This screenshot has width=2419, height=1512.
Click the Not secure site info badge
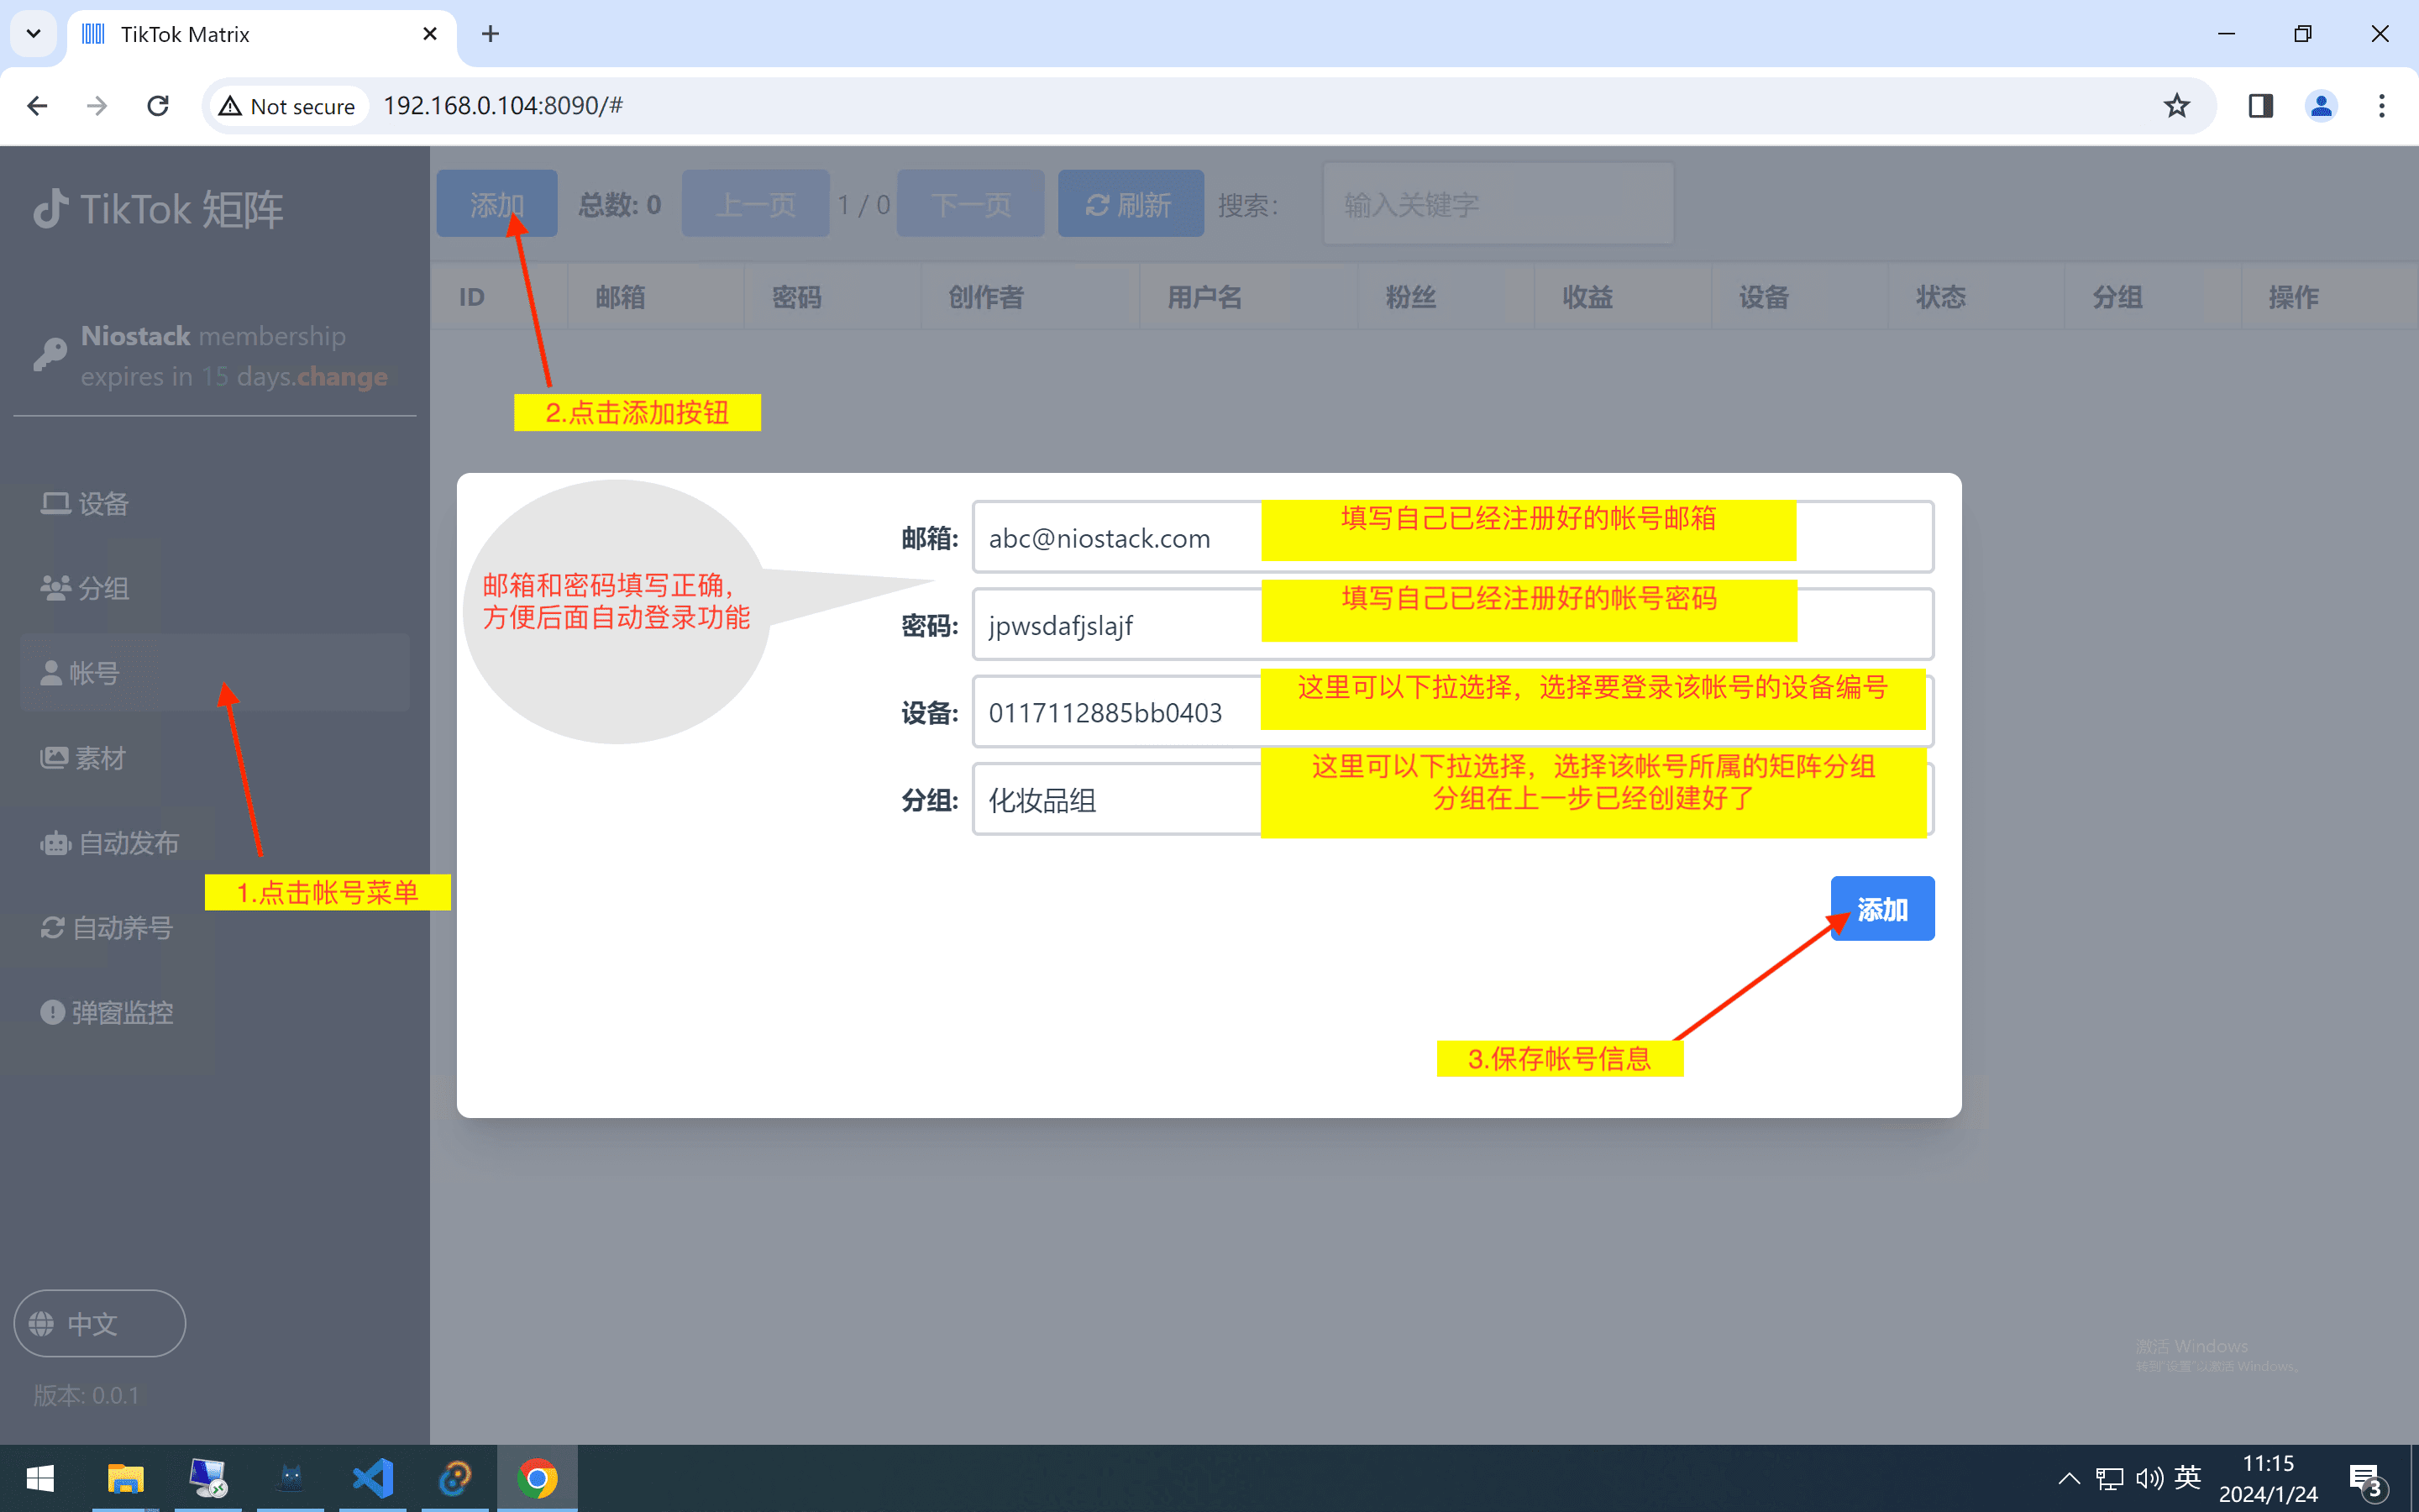[x=288, y=106]
